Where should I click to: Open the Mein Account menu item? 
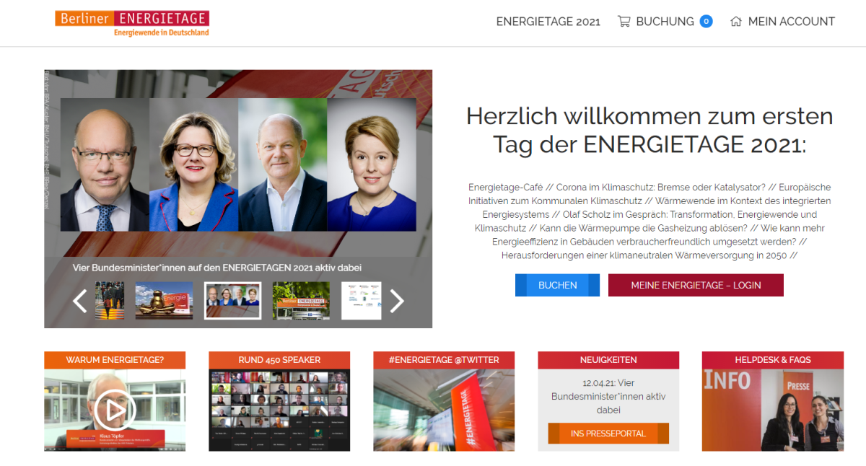(792, 22)
